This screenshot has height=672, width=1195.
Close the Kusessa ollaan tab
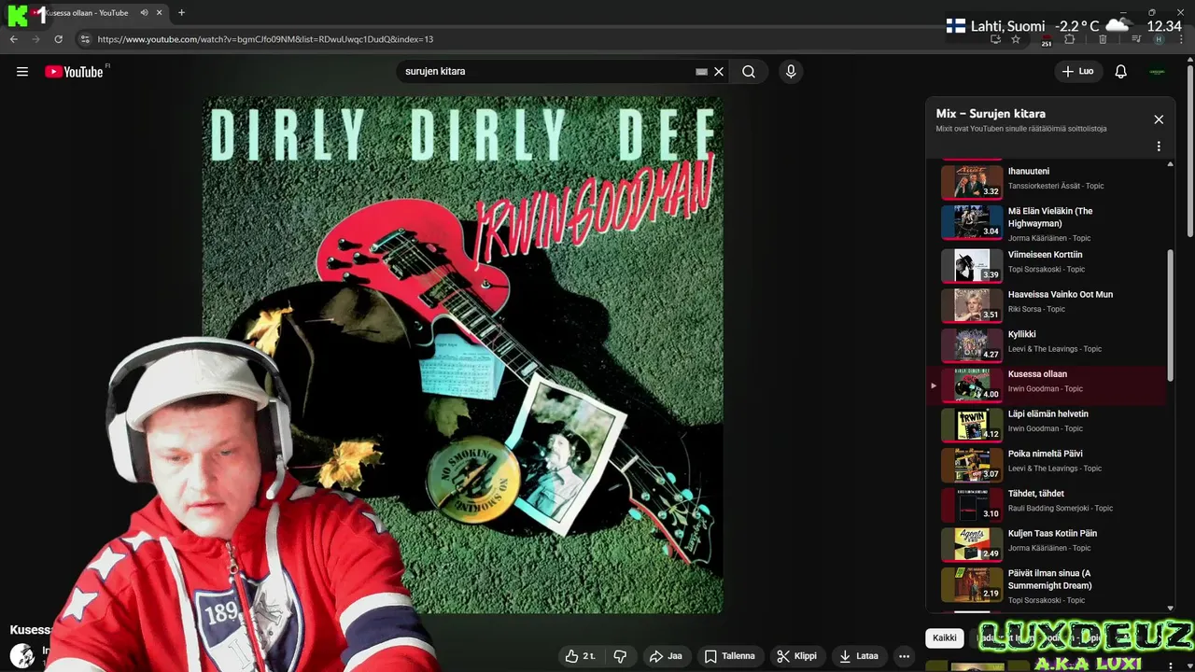pos(160,13)
